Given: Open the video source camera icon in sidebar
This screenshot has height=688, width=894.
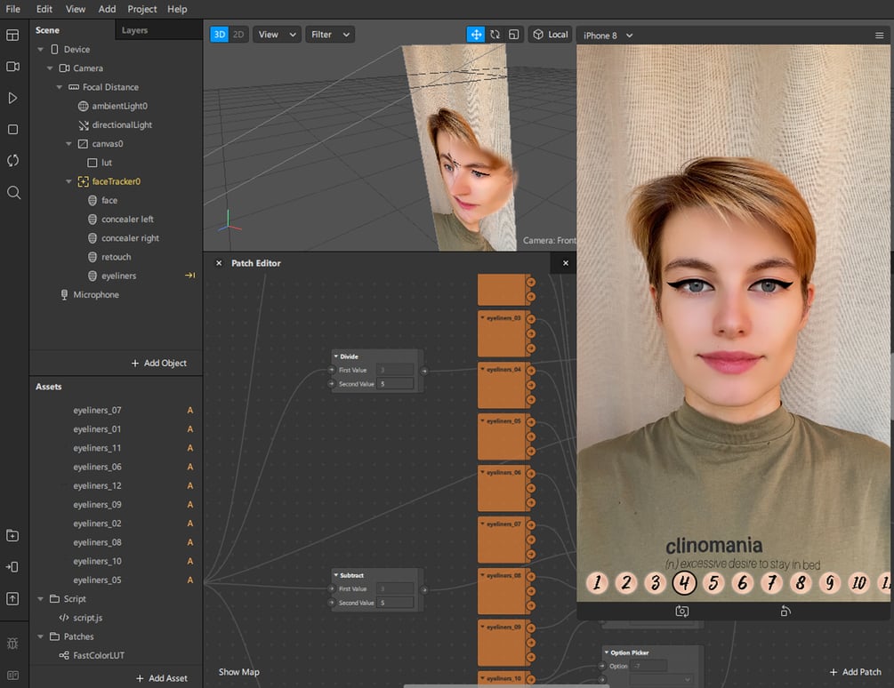Looking at the screenshot, I should point(12,67).
